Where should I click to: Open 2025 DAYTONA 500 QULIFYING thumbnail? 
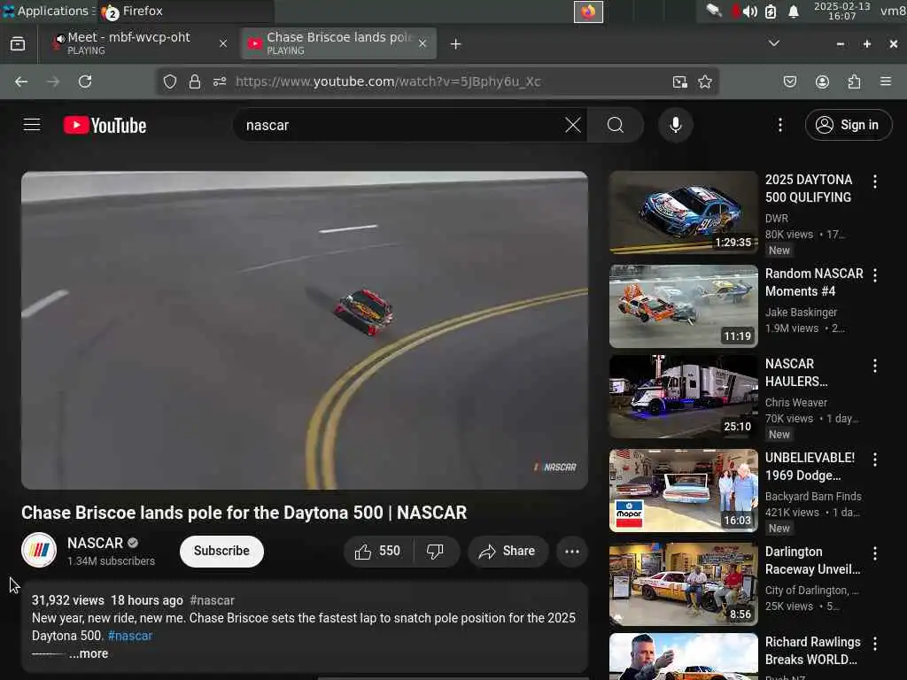point(684,212)
